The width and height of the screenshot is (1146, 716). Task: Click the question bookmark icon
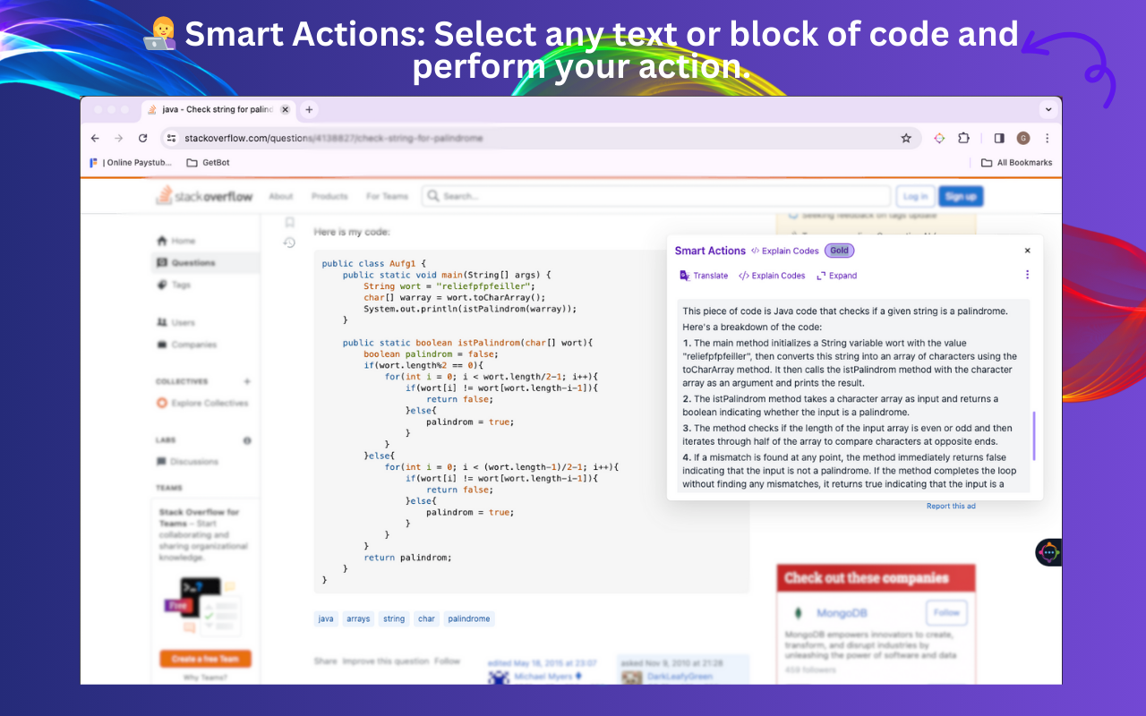[289, 222]
